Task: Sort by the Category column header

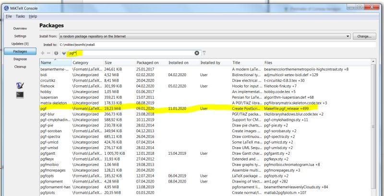Action: [87, 63]
